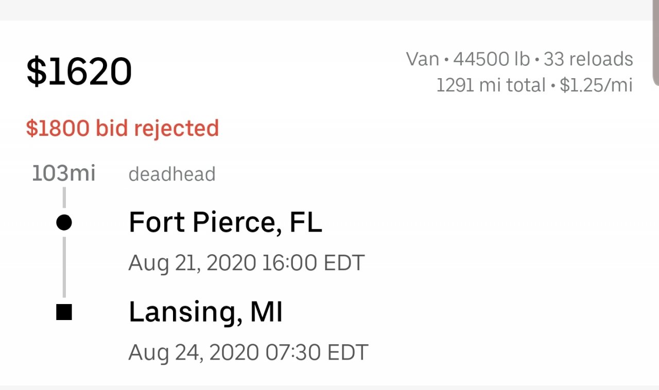Image resolution: width=659 pixels, height=390 pixels.
Task: Click the line segment below 103mi
Action: point(64,198)
